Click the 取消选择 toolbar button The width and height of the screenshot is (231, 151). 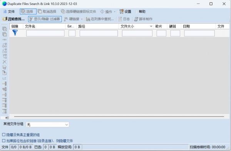pyautogui.click(x=47, y=11)
